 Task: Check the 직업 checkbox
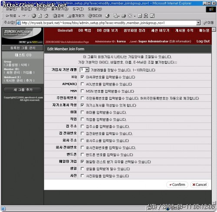click(x=82, y=119)
